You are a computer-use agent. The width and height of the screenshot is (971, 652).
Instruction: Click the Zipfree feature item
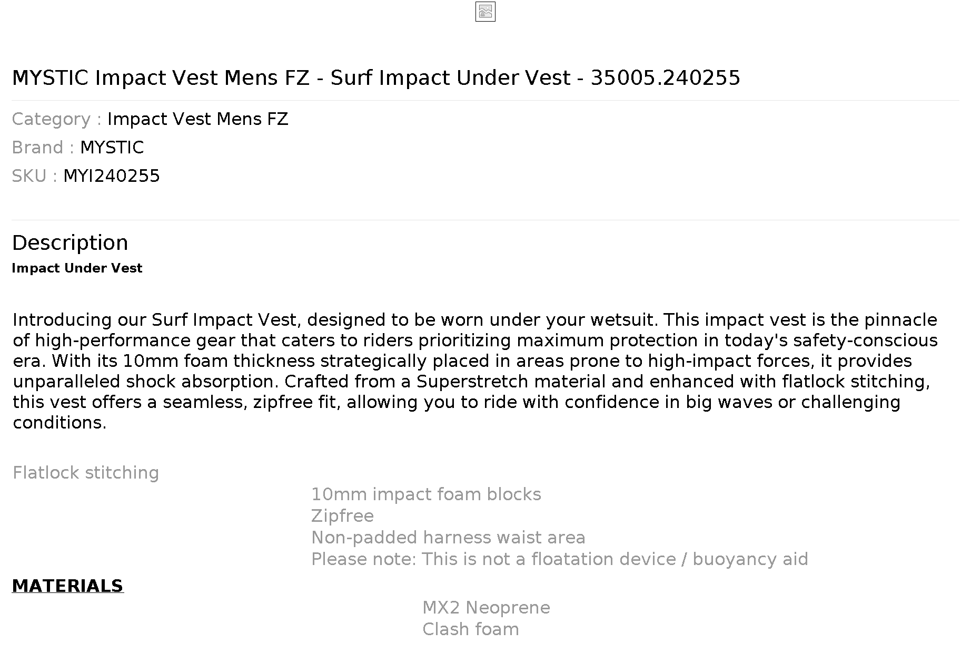click(x=342, y=516)
